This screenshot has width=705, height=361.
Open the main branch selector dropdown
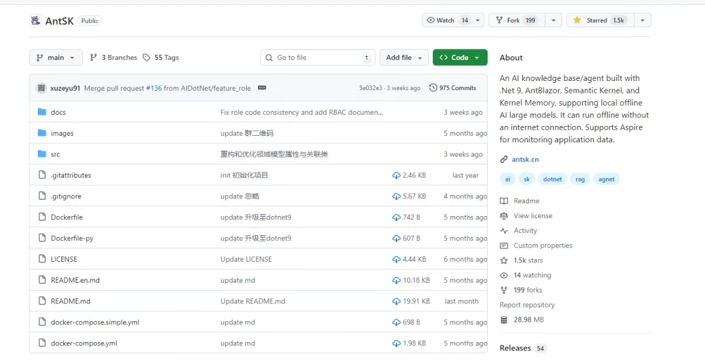click(x=56, y=57)
